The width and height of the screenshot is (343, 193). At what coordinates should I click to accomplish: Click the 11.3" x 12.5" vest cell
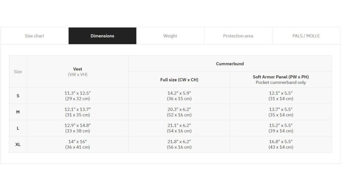(x=78, y=96)
